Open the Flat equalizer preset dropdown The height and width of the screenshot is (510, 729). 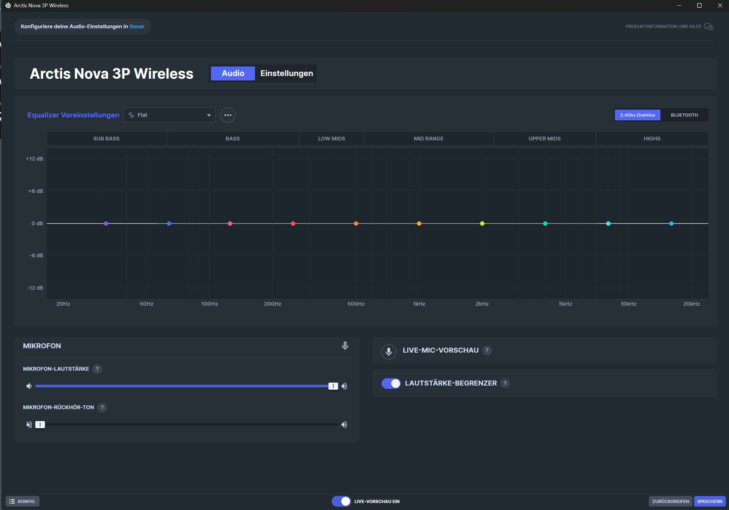(x=169, y=115)
